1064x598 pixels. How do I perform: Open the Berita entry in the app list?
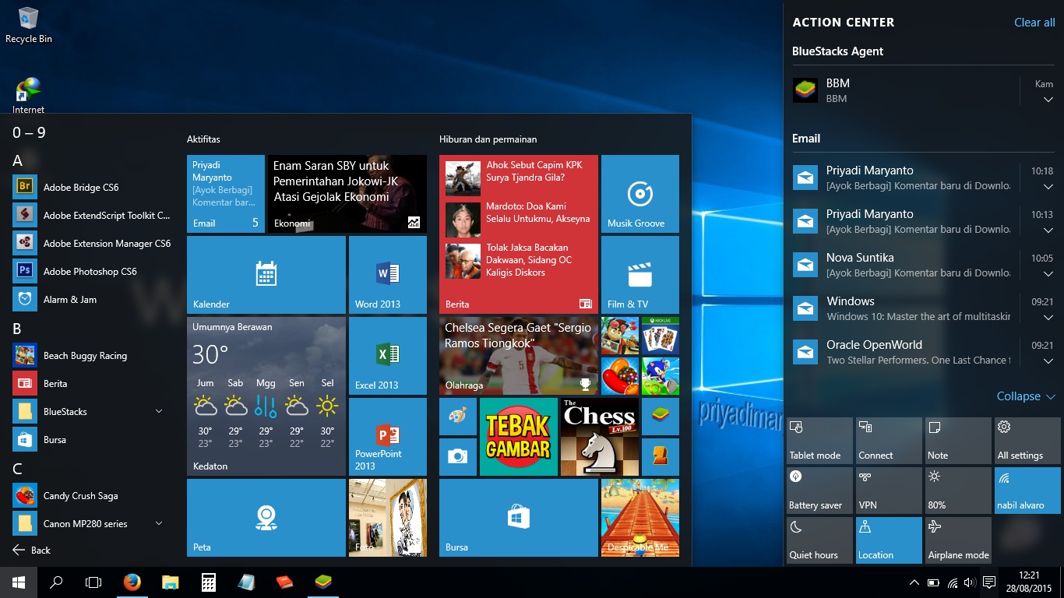point(90,384)
